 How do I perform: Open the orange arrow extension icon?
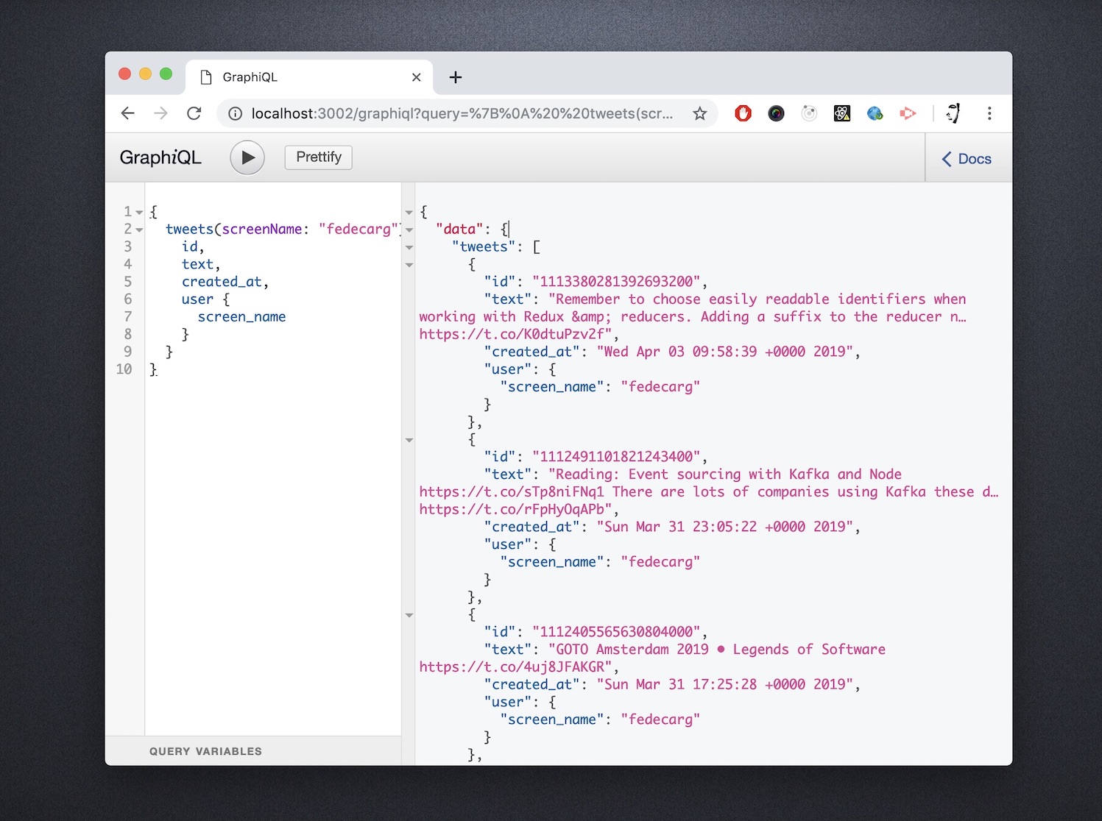coord(908,113)
